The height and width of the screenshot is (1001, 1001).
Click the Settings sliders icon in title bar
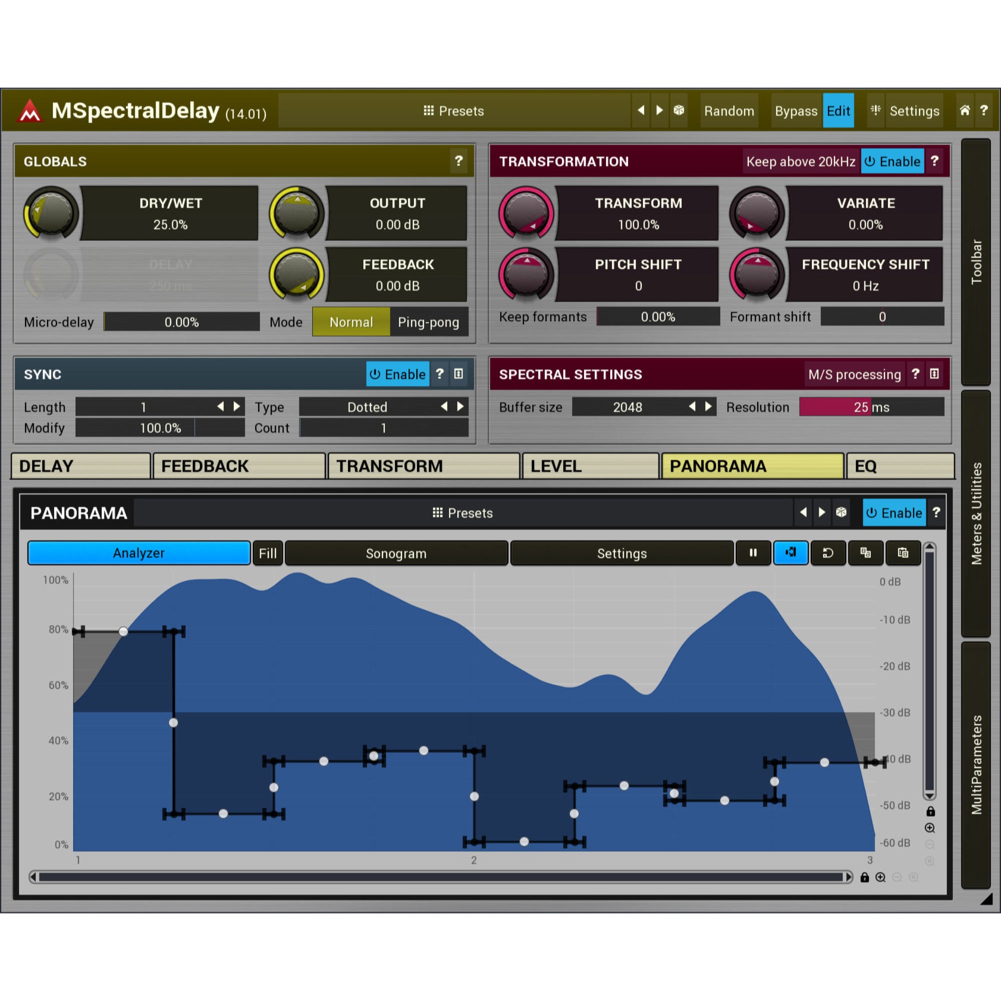pos(875,110)
